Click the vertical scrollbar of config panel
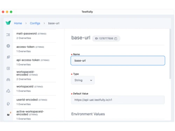 click(x=170, y=54)
